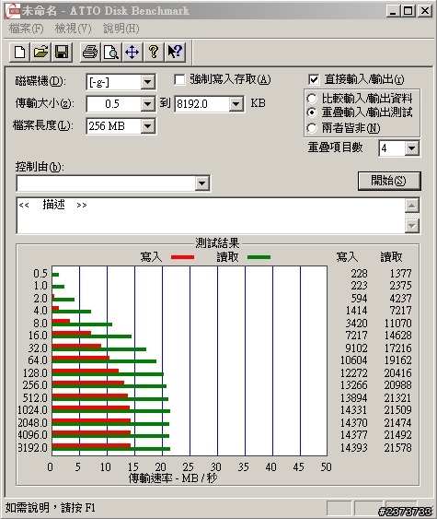Select 兩者皆非(N) radio button
This screenshot has width=437, height=519.
click(x=312, y=128)
